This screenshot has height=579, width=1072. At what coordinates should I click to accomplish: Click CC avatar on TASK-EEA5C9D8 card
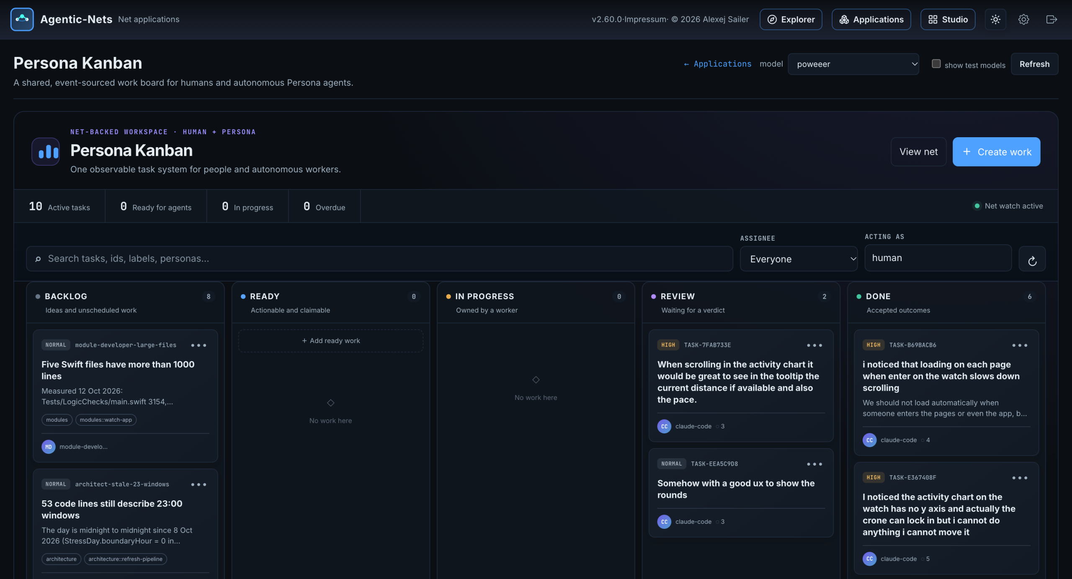[664, 522]
